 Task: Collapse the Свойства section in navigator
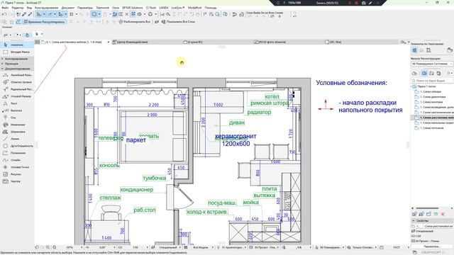pyautogui.click(x=432, y=220)
